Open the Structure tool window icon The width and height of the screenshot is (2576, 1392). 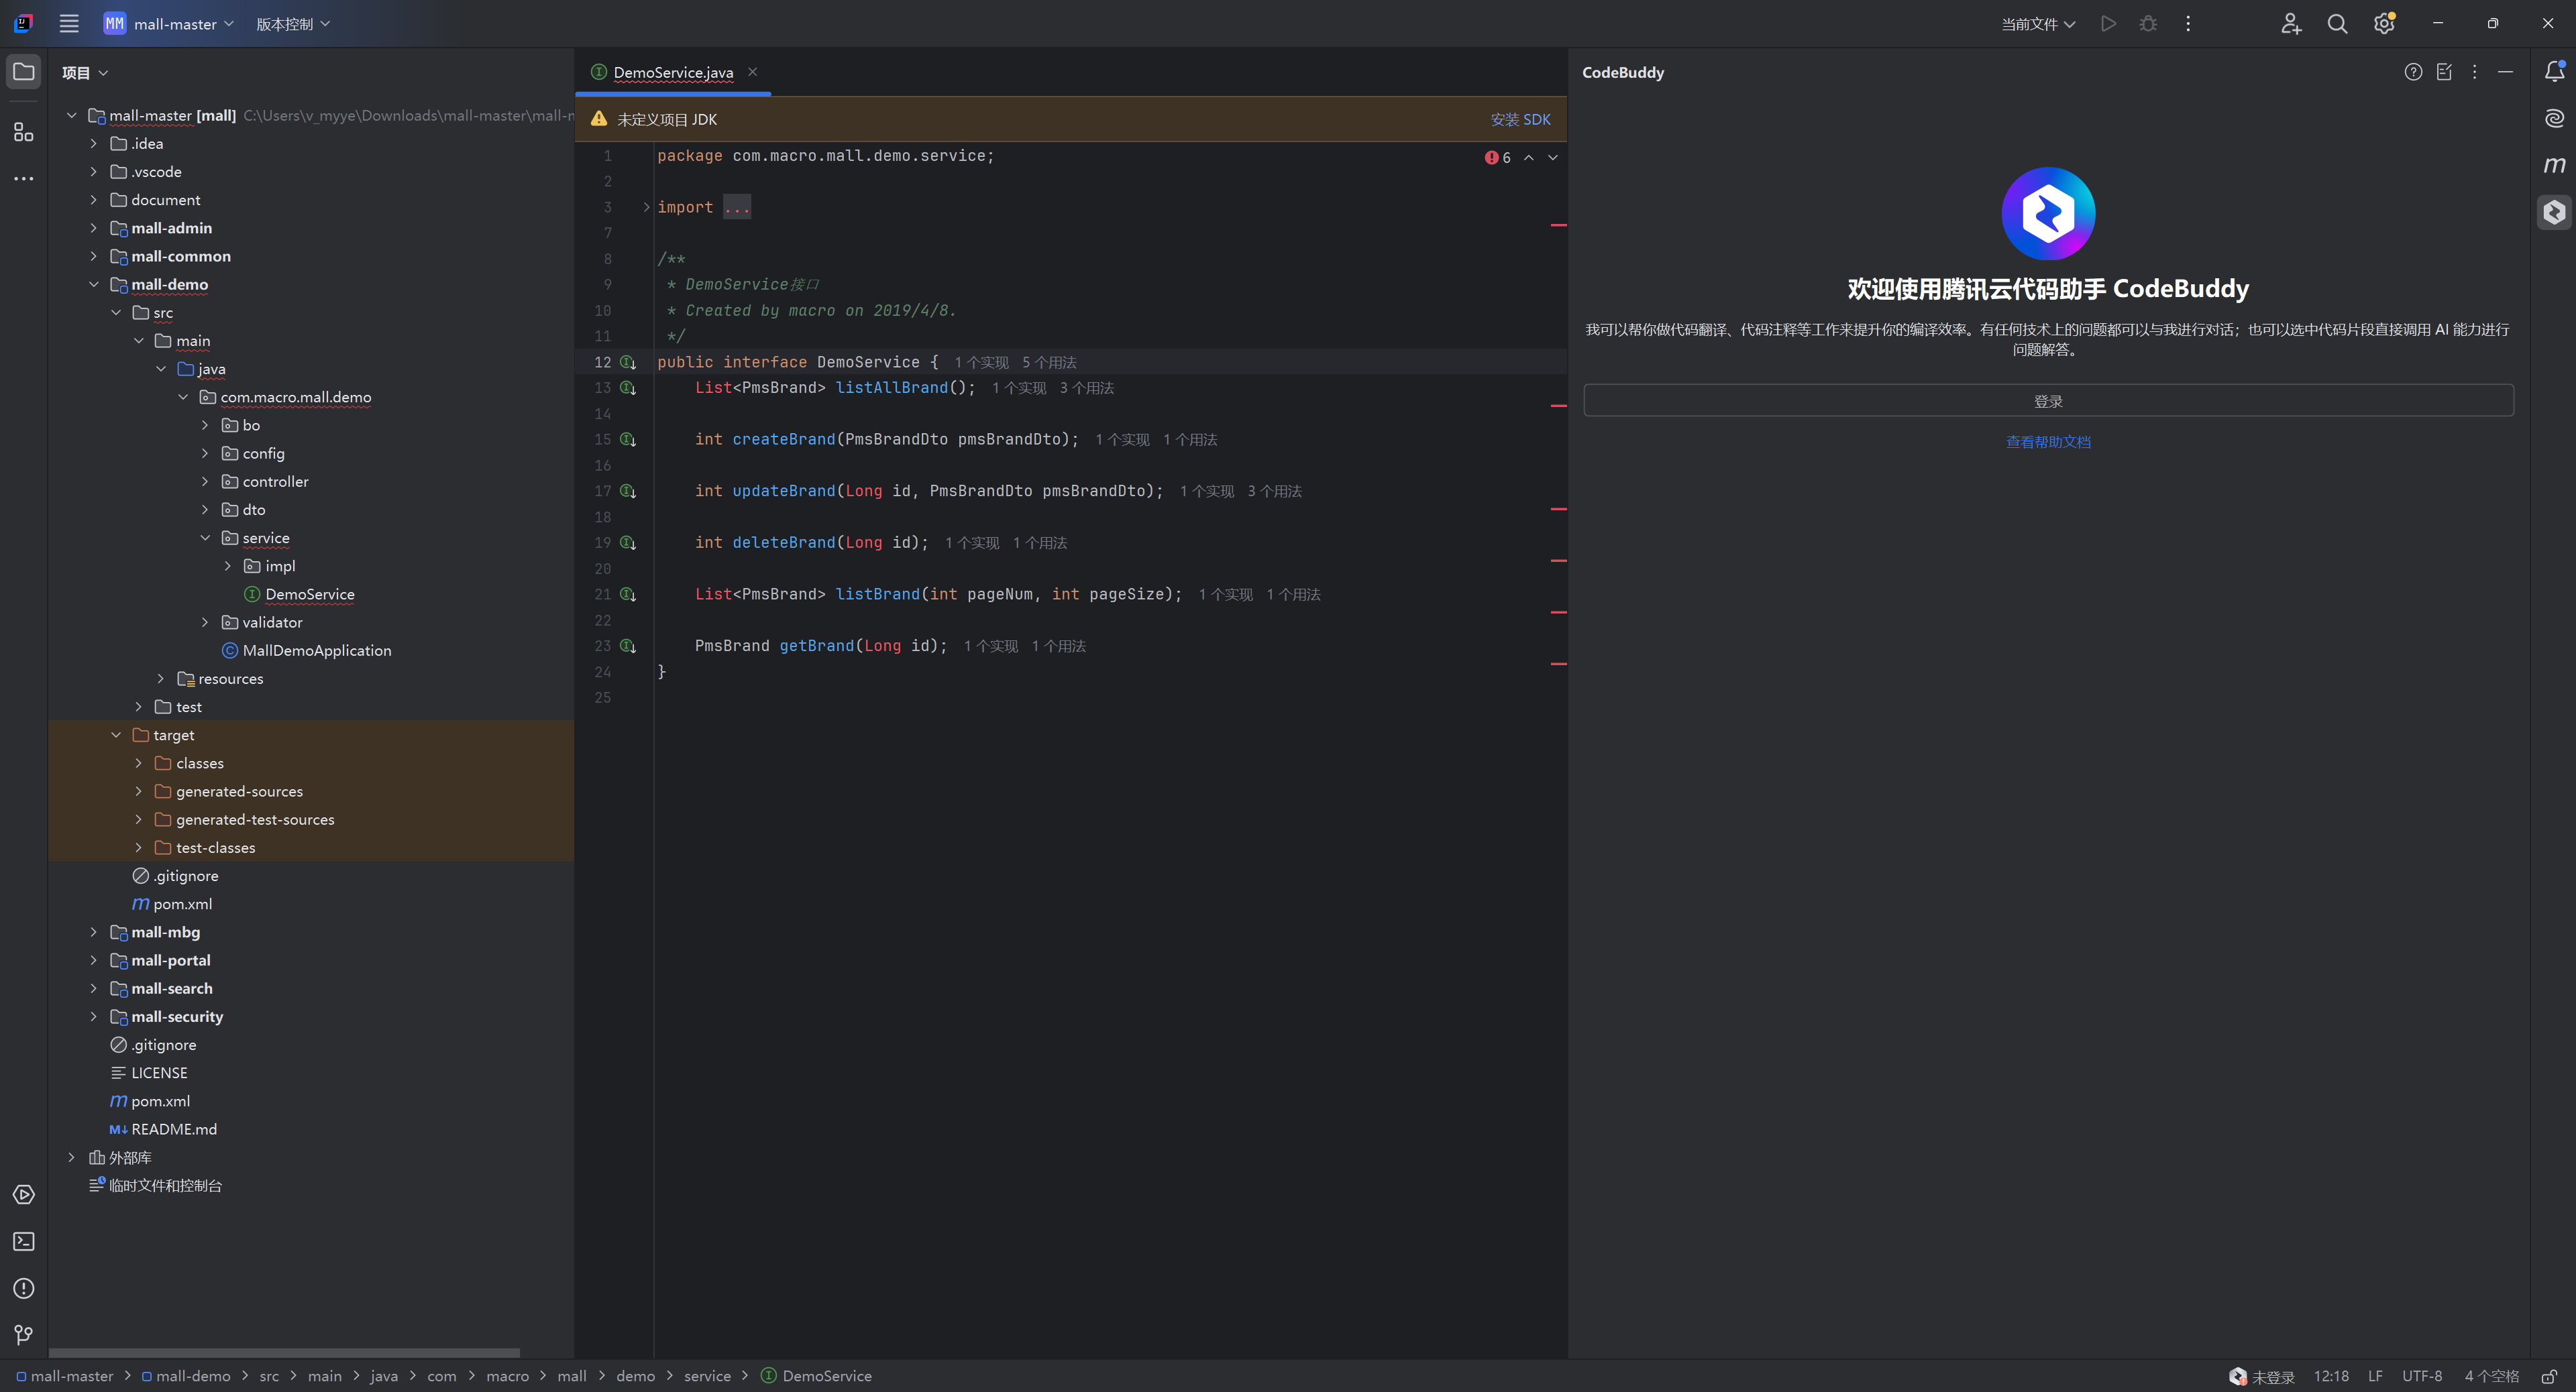pyautogui.click(x=24, y=132)
